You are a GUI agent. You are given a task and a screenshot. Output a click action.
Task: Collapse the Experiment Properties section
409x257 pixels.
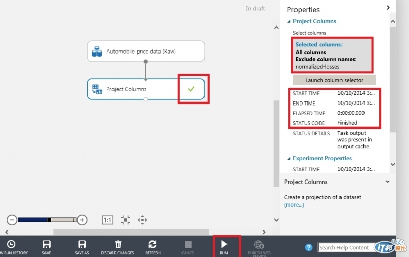click(289, 159)
